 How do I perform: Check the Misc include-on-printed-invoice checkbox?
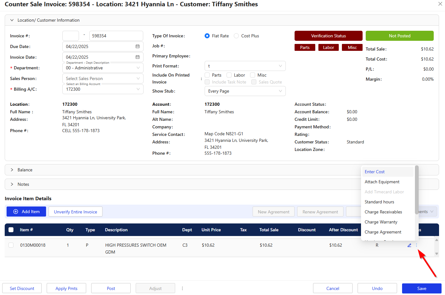pos(253,75)
